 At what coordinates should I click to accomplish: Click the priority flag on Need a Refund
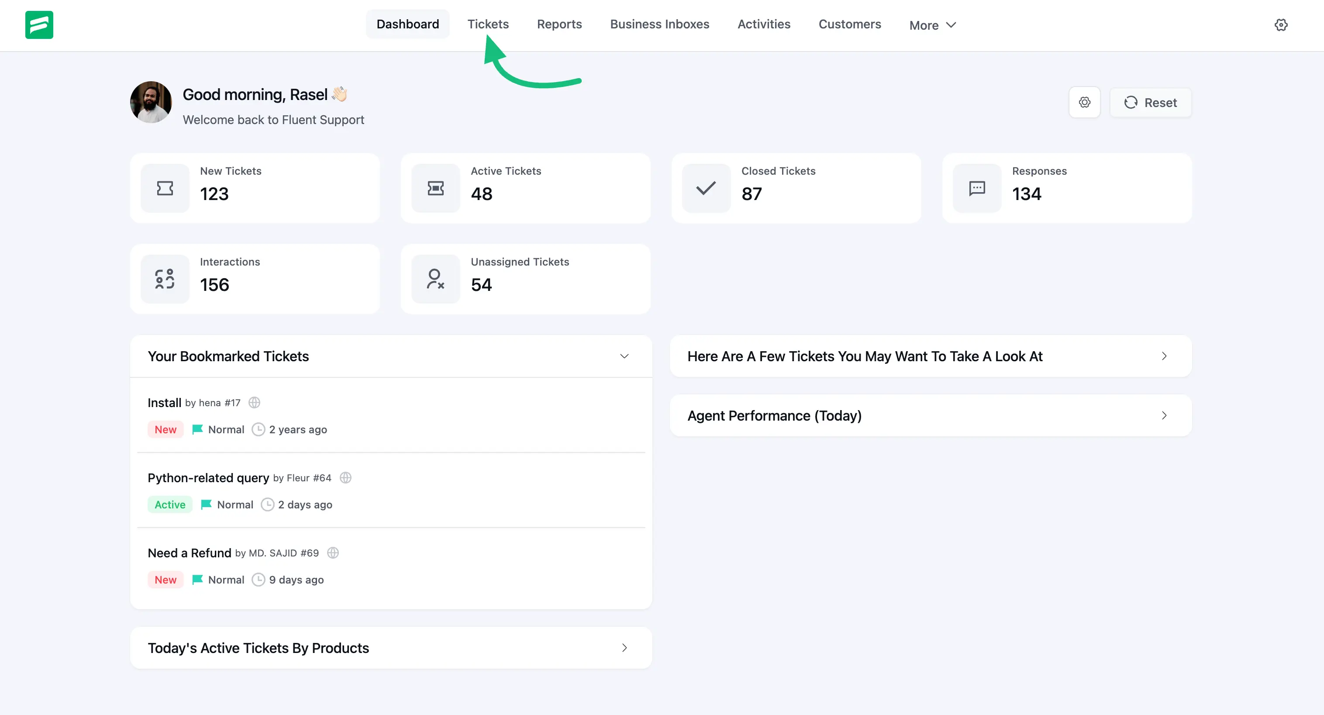coord(197,579)
